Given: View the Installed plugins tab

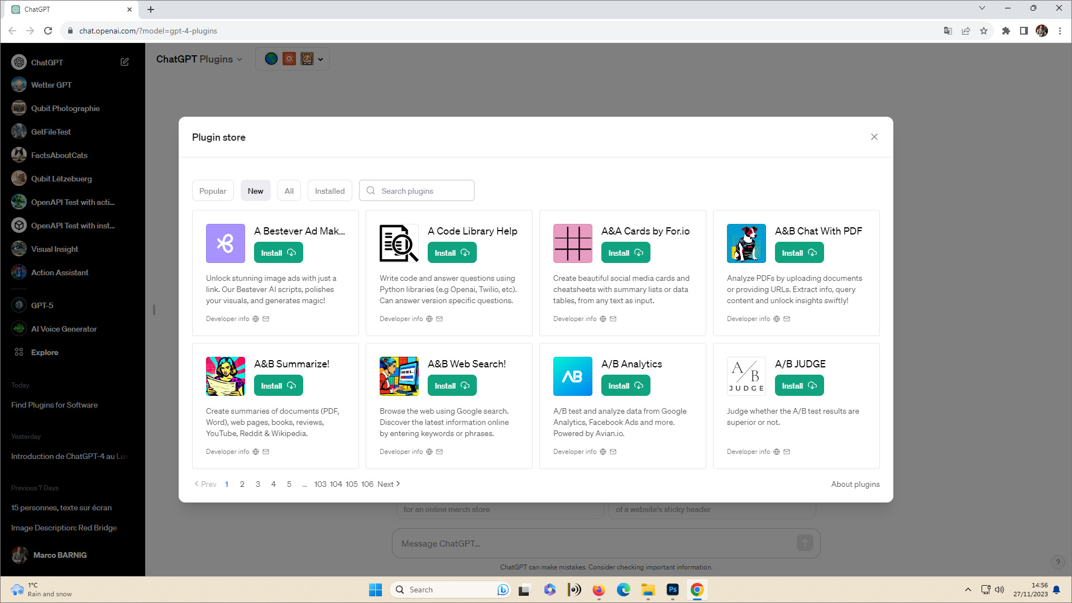Looking at the screenshot, I should 330,191.
